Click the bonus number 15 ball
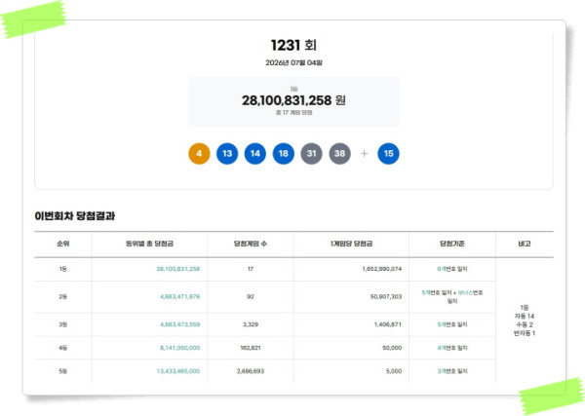This screenshot has height=416, width=585. [x=388, y=154]
